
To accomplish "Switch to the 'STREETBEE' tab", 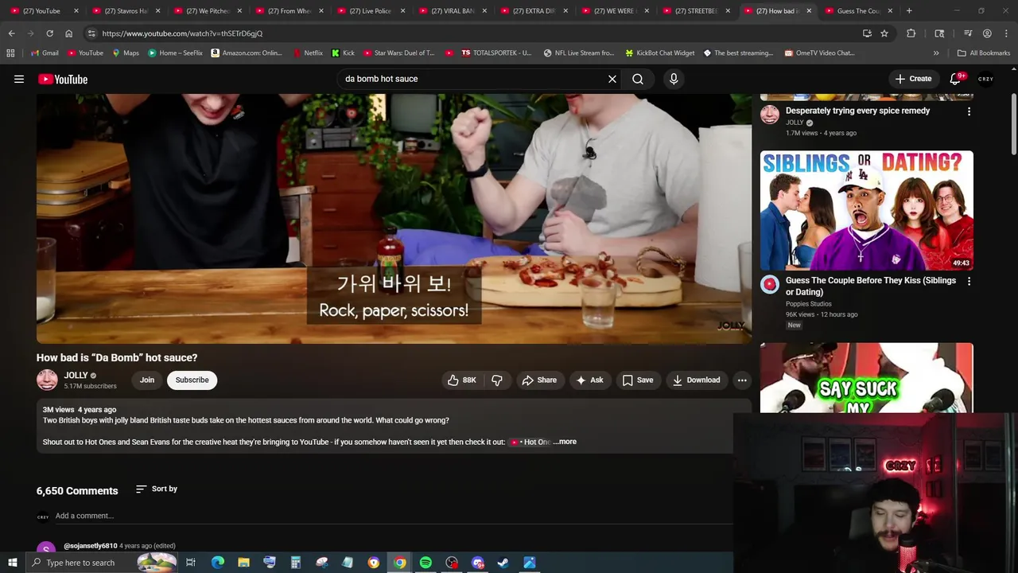I will coord(696,11).
